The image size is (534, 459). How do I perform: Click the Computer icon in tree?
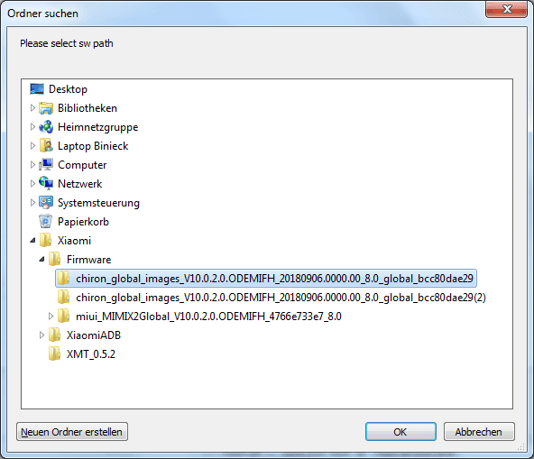(46, 165)
